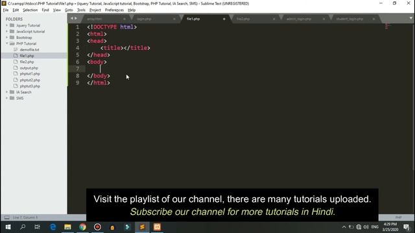This screenshot has width=415, height=233.
Task: Close the admin_login.php tab
Action: (x=324, y=19)
